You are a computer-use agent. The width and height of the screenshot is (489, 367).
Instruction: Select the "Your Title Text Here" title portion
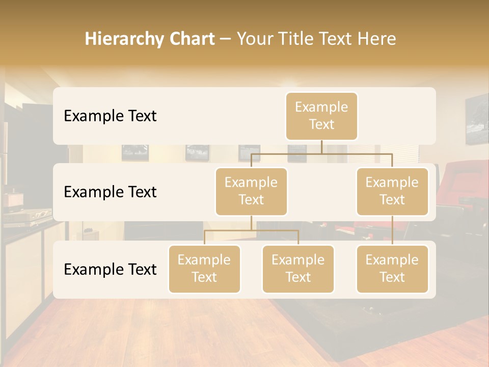pyautogui.click(x=316, y=39)
